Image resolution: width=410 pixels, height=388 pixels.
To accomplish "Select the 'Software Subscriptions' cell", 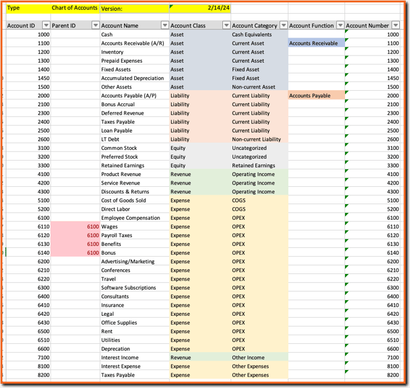I will point(135,288).
